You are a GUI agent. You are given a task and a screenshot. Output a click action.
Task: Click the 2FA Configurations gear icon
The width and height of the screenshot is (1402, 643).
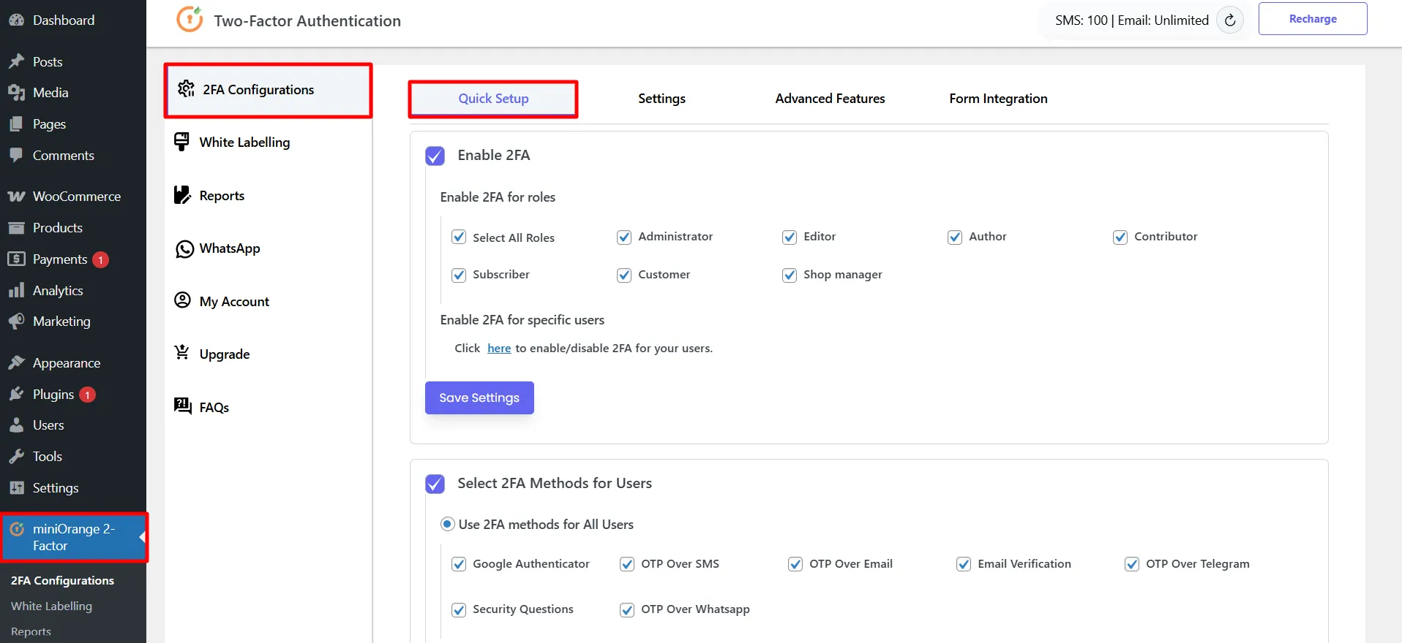[x=186, y=88]
